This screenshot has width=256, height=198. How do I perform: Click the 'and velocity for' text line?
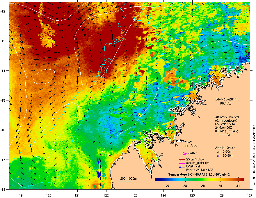coord(225,124)
